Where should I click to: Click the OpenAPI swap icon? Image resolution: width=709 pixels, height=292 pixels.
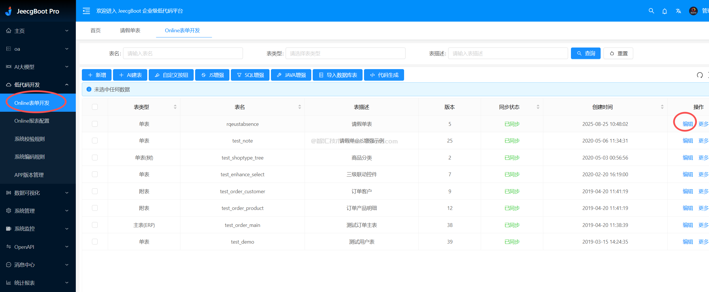(x=9, y=247)
